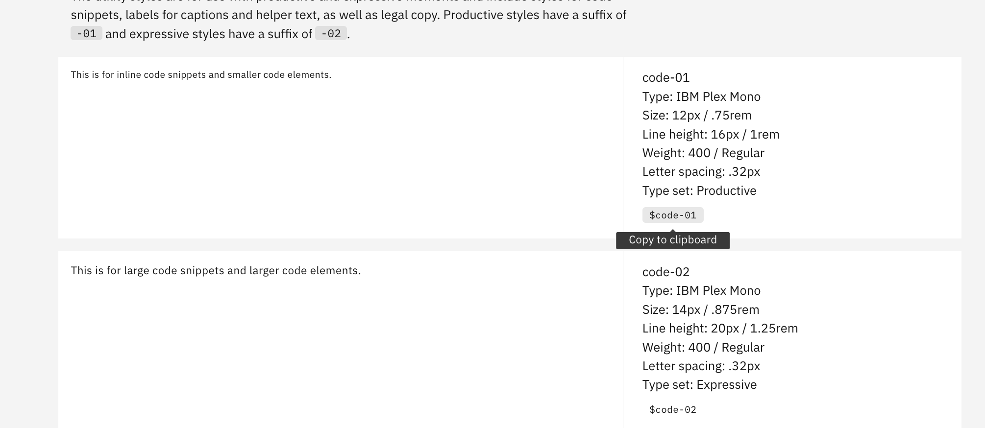Click the Weight: 400 / Regular line for code-01

pos(703,153)
